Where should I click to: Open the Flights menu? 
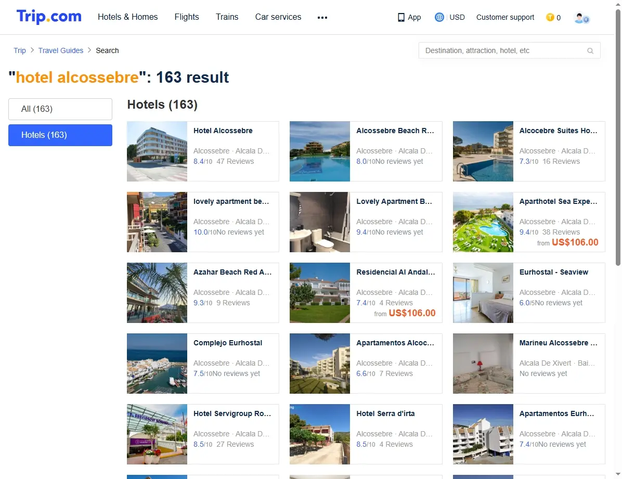(x=187, y=17)
